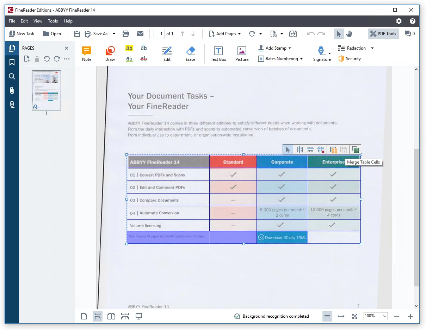426x330 pixels.
Task: Open the Tools menu
Action: [x=53, y=21]
